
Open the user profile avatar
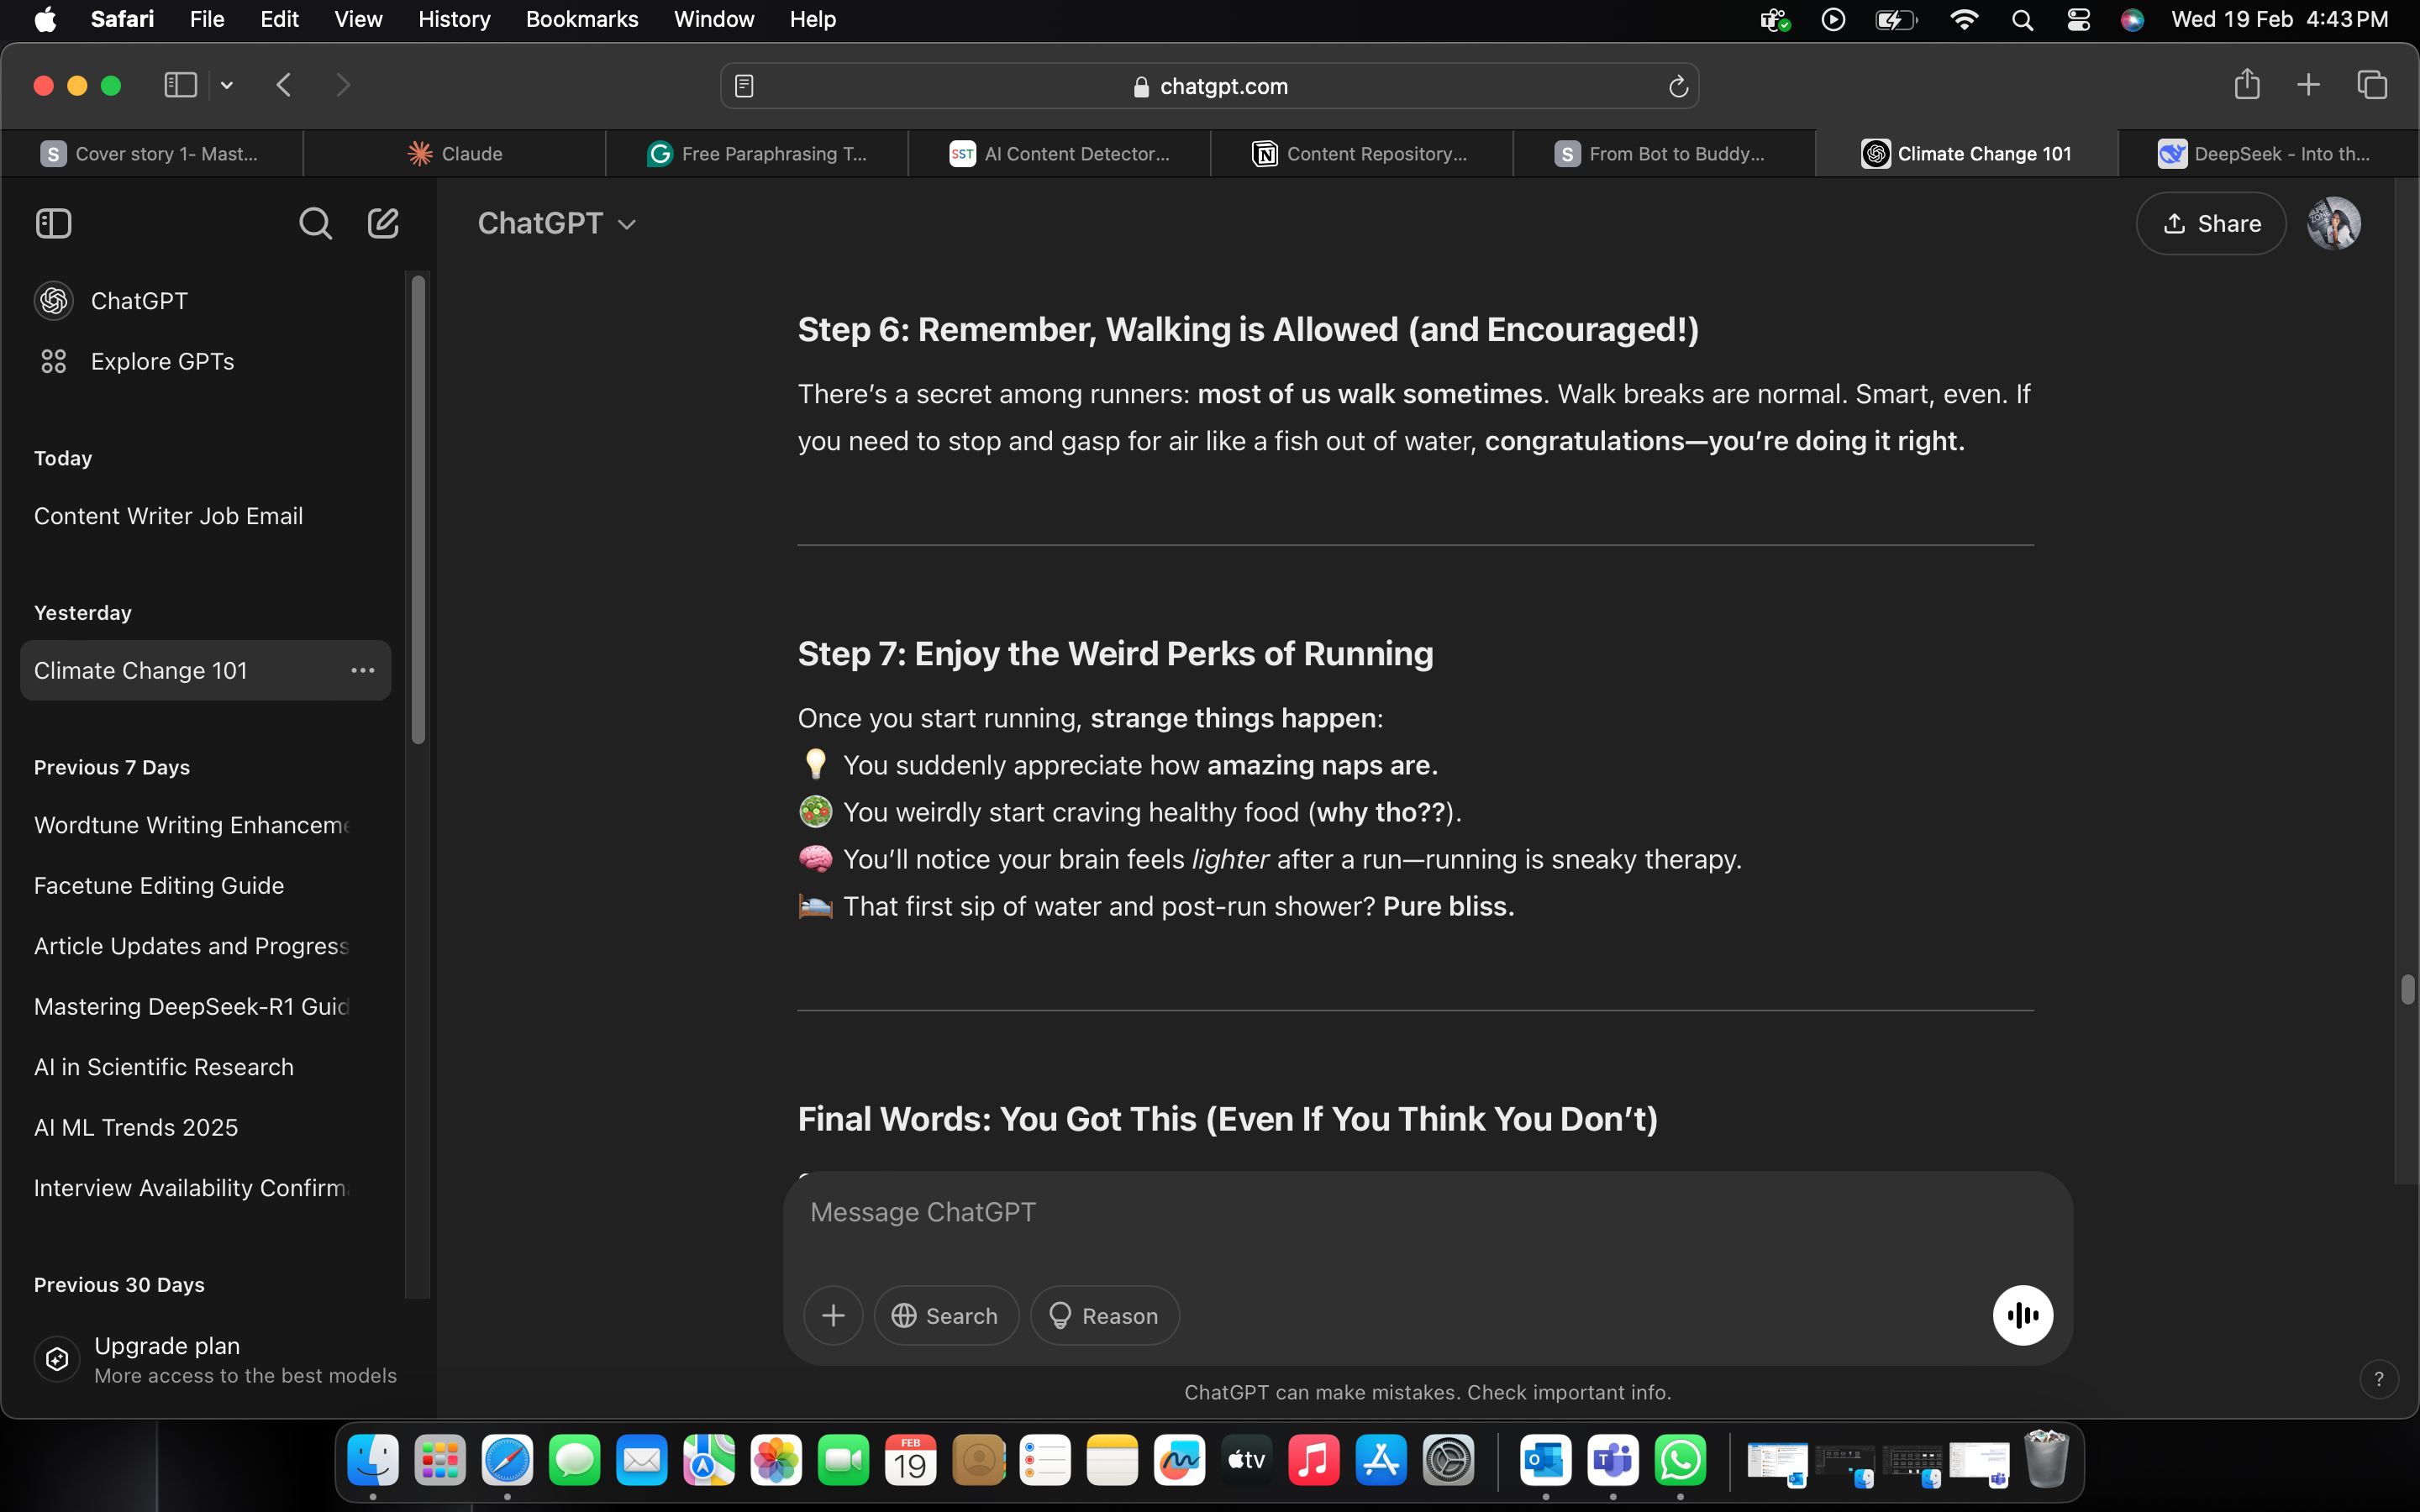tap(2333, 223)
